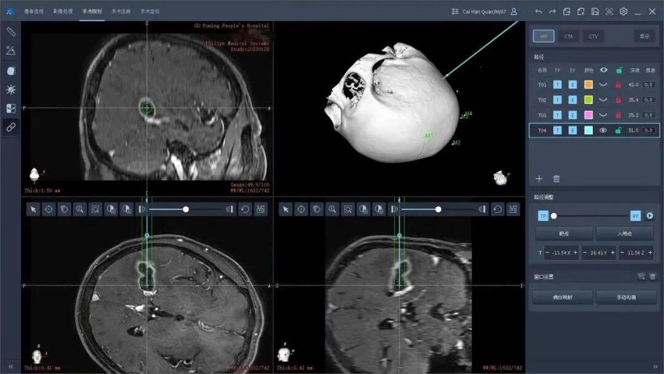664x374 pixels.
Task: Click crosshair target tool in bottom-left view toolbar
Action: tap(49, 209)
